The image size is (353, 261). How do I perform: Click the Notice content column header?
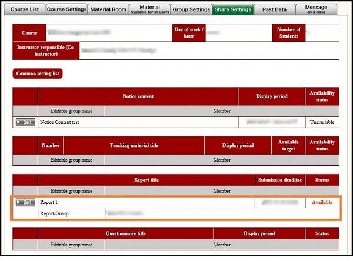pos(138,96)
